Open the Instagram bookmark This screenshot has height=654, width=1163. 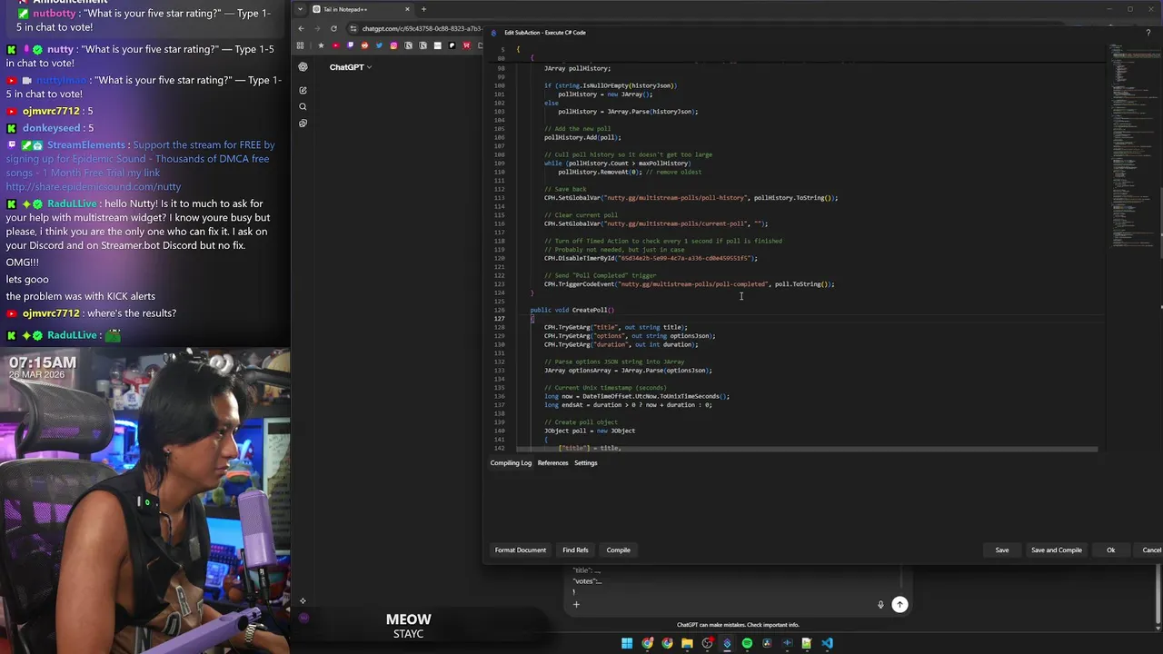click(x=393, y=45)
